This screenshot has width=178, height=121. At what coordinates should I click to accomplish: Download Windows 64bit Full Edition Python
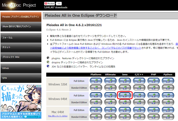(168, 95)
